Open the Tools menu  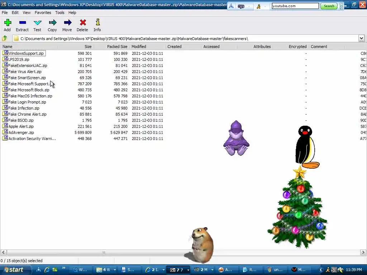60,13
